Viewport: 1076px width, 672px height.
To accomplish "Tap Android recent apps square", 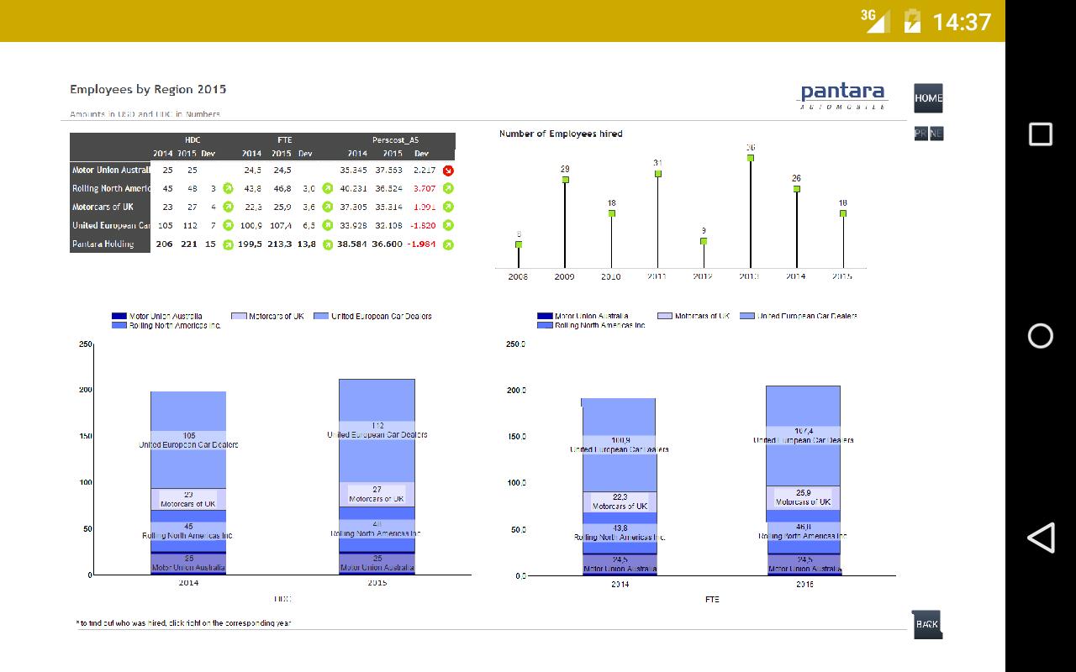I will pos(1041,134).
